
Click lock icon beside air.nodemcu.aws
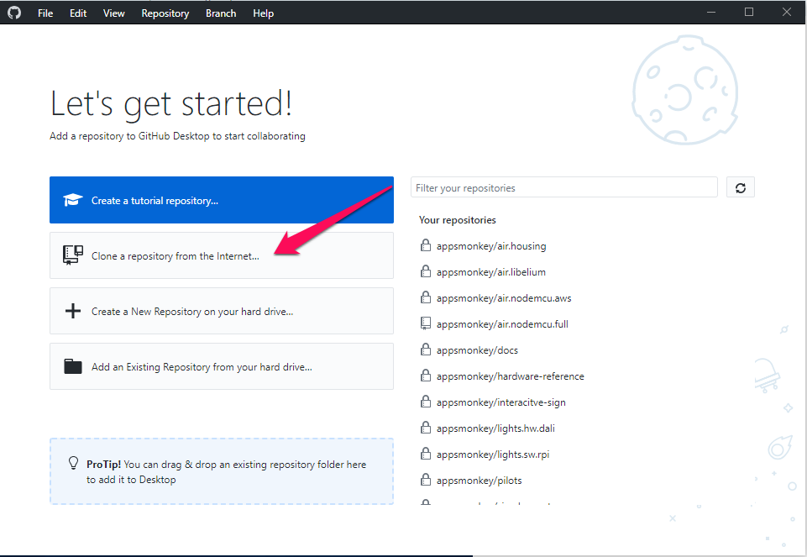tap(426, 297)
